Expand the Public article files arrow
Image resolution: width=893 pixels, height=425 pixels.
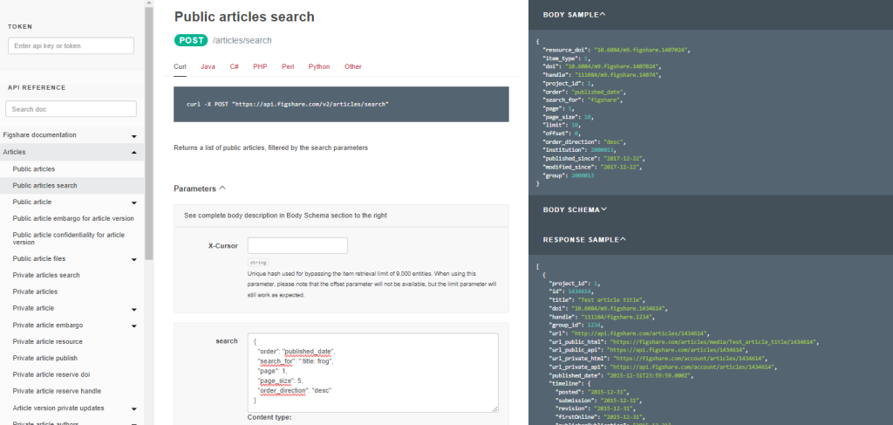tap(133, 259)
